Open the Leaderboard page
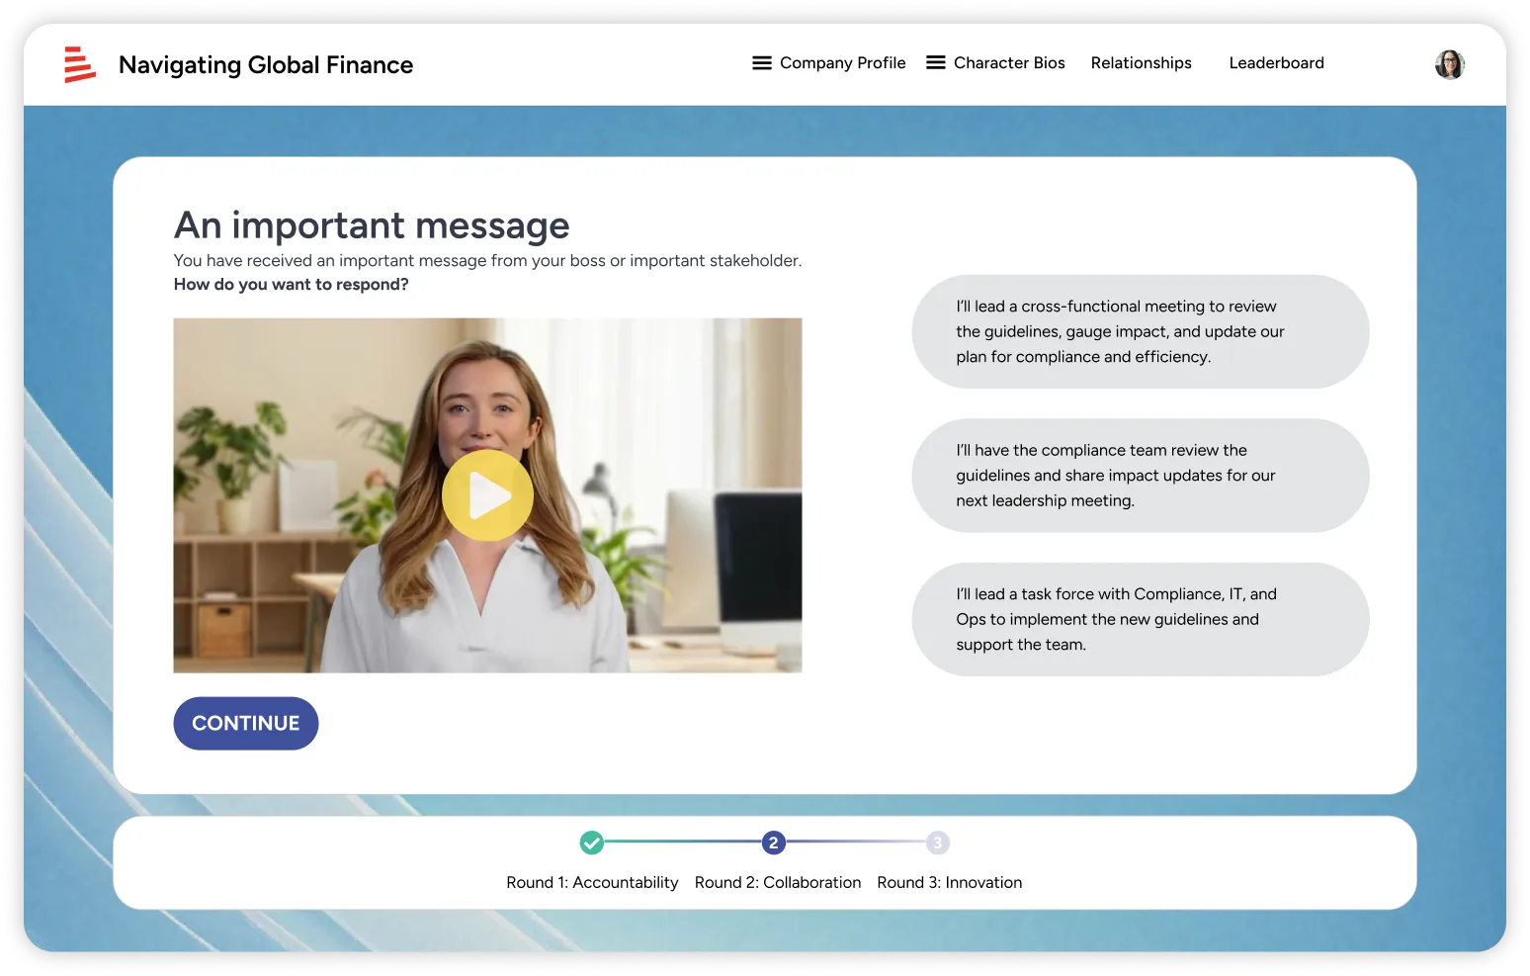The height and width of the screenshot is (976, 1530). coord(1276,63)
